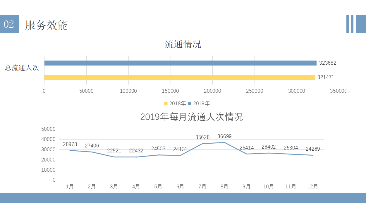Viewport: 366px width, 203px height.
Task: Click the 100000 bar chart axis value
Action: point(128,91)
